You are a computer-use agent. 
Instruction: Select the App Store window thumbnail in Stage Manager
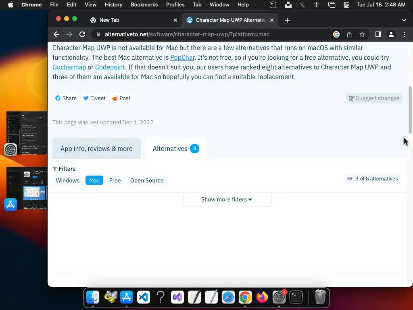(27, 188)
